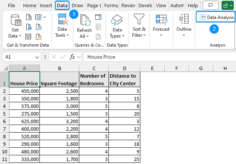Switch to the Draw tab
This screenshot has width=236, height=164.
77,5
